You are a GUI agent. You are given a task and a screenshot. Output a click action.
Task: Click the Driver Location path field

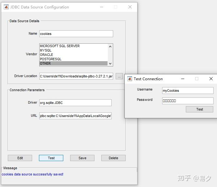76,76
